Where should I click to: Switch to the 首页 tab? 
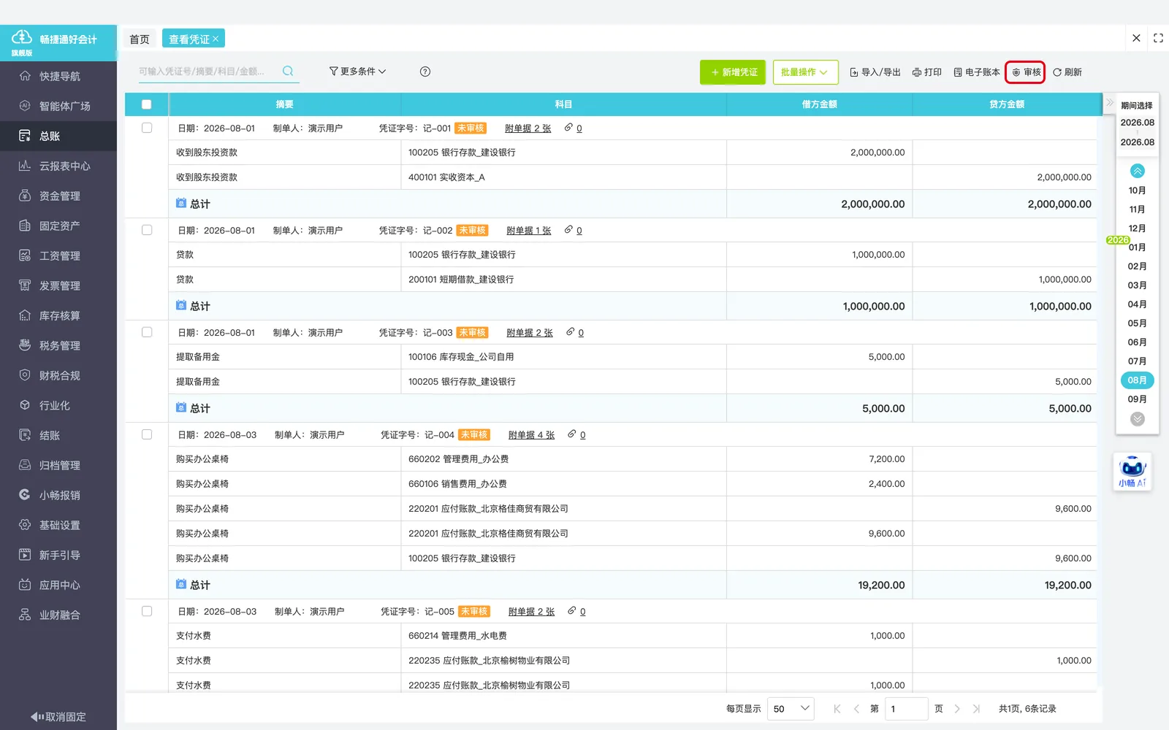point(139,39)
